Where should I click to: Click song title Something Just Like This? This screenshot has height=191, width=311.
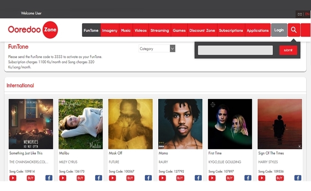[x=26, y=153]
